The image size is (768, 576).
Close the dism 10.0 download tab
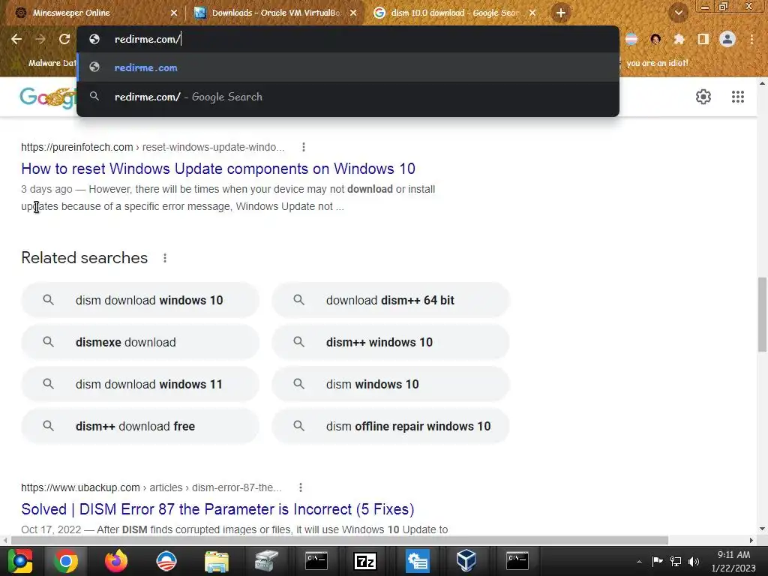coord(532,13)
